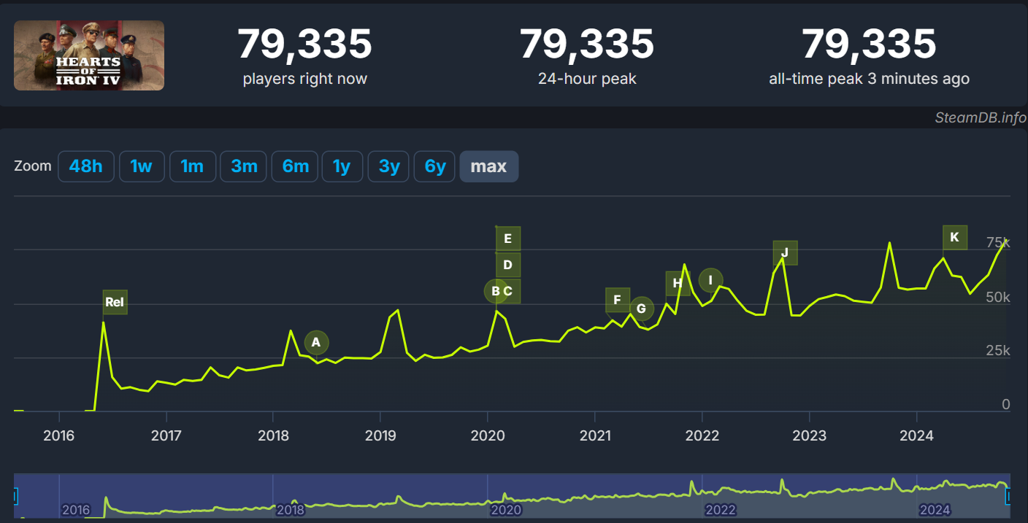The image size is (1028, 523).
Task: Zoom chart to 3m range
Action: 244,166
